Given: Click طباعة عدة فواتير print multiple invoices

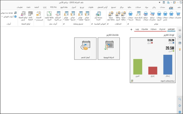Looking at the screenshot, I should tap(9, 13).
